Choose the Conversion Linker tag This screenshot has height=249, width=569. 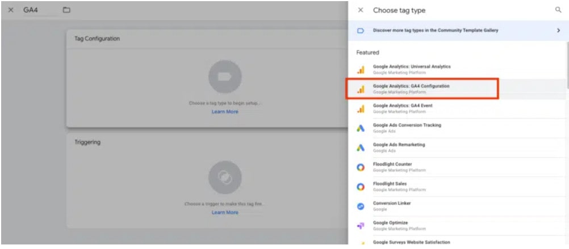click(458, 206)
